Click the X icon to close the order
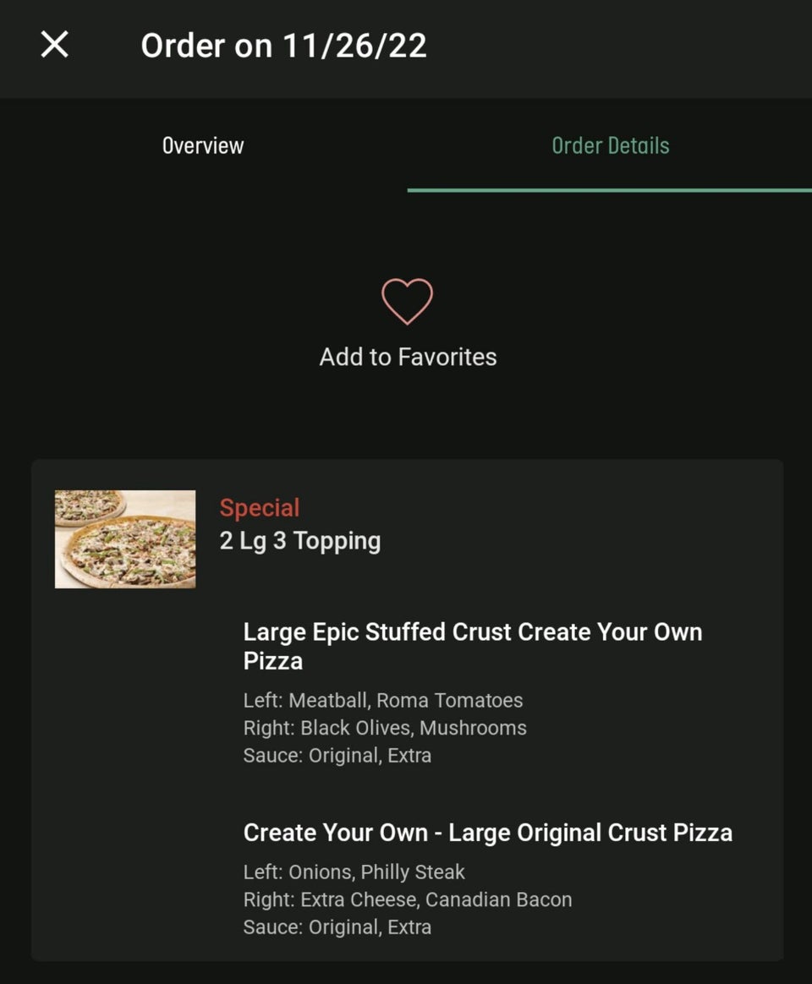The width and height of the screenshot is (812, 984). tap(54, 44)
